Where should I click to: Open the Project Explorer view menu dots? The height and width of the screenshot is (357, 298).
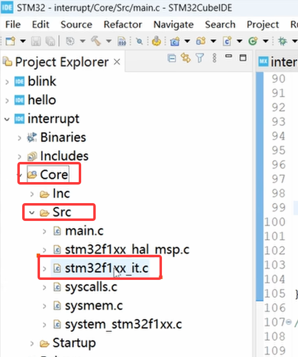tap(214, 58)
